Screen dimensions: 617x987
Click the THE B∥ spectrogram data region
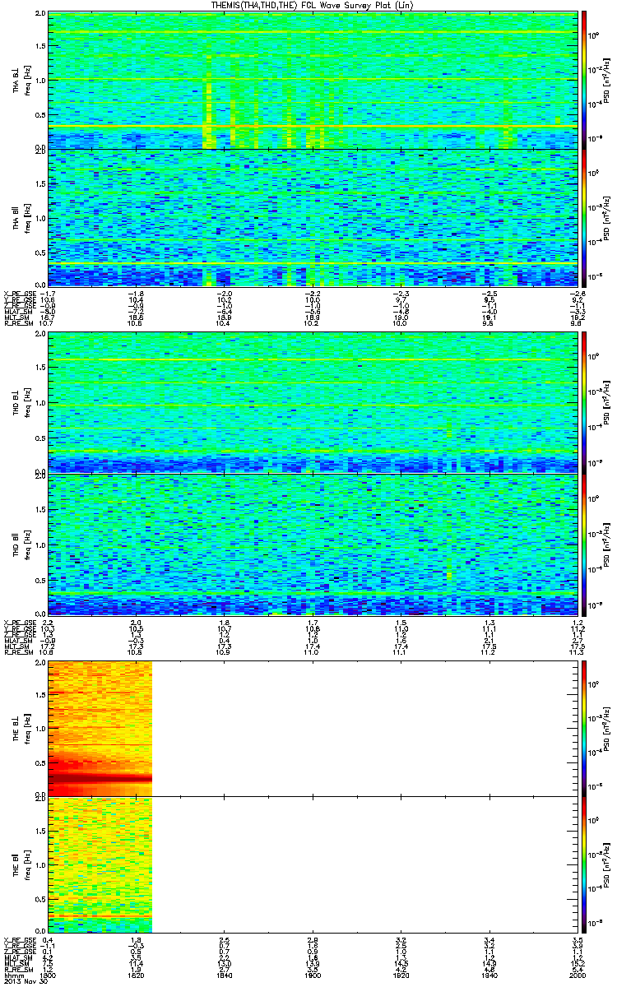tap(100, 865)
